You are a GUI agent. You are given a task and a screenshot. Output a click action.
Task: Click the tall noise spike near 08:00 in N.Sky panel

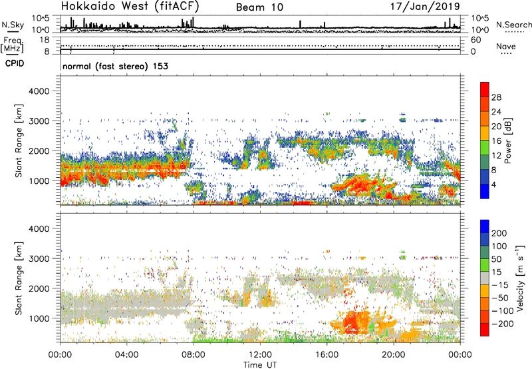tap(193, 22)
